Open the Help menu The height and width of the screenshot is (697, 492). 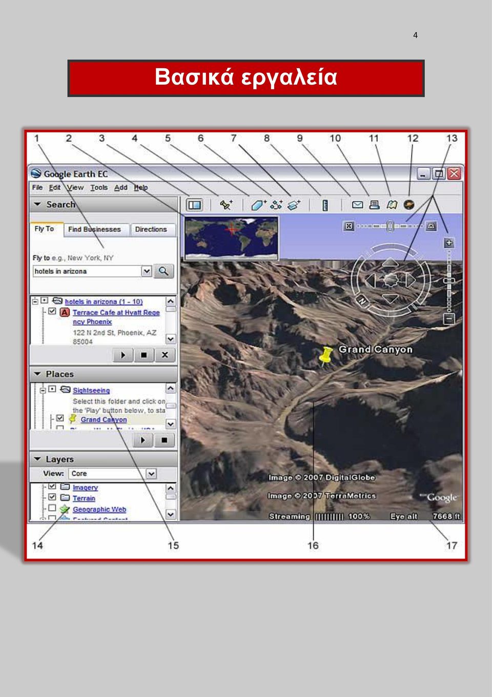pos(141,187)
